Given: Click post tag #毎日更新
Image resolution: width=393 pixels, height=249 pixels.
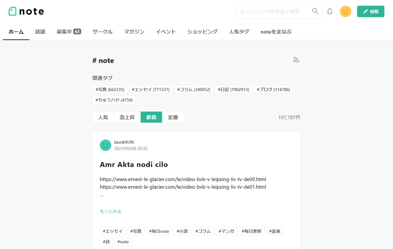Looking at the screenshot, I should tap(252, 231).
